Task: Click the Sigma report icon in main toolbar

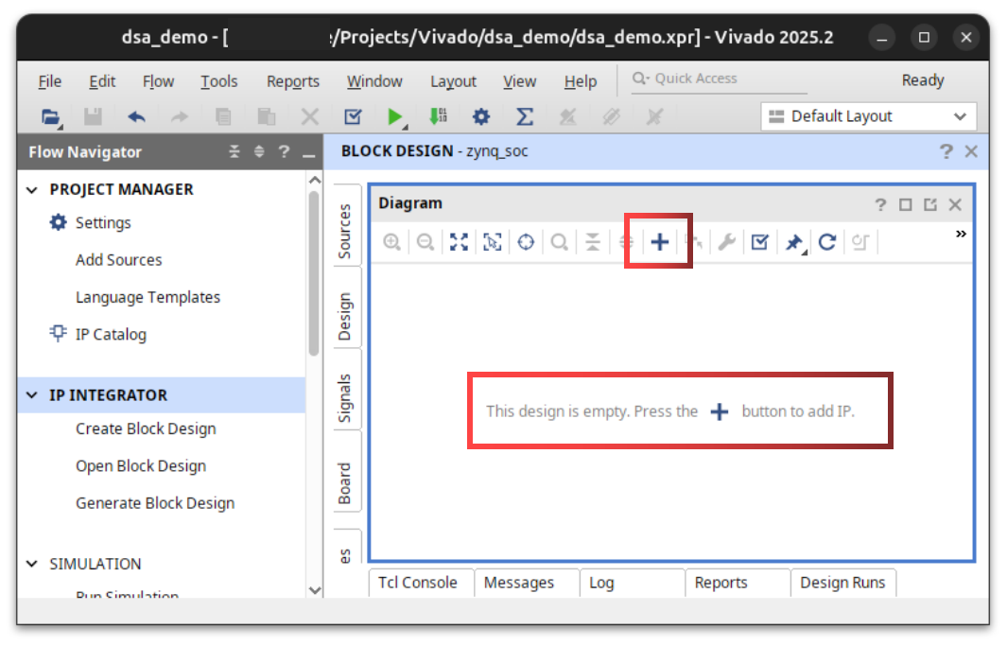Action: tap(524, 116)
